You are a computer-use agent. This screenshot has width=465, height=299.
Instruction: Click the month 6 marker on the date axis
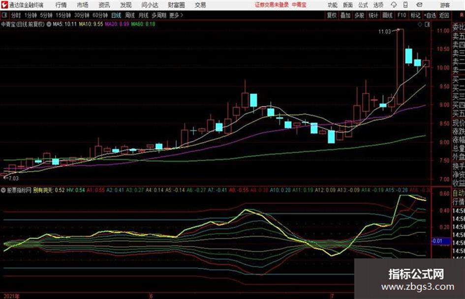(151, 296)
